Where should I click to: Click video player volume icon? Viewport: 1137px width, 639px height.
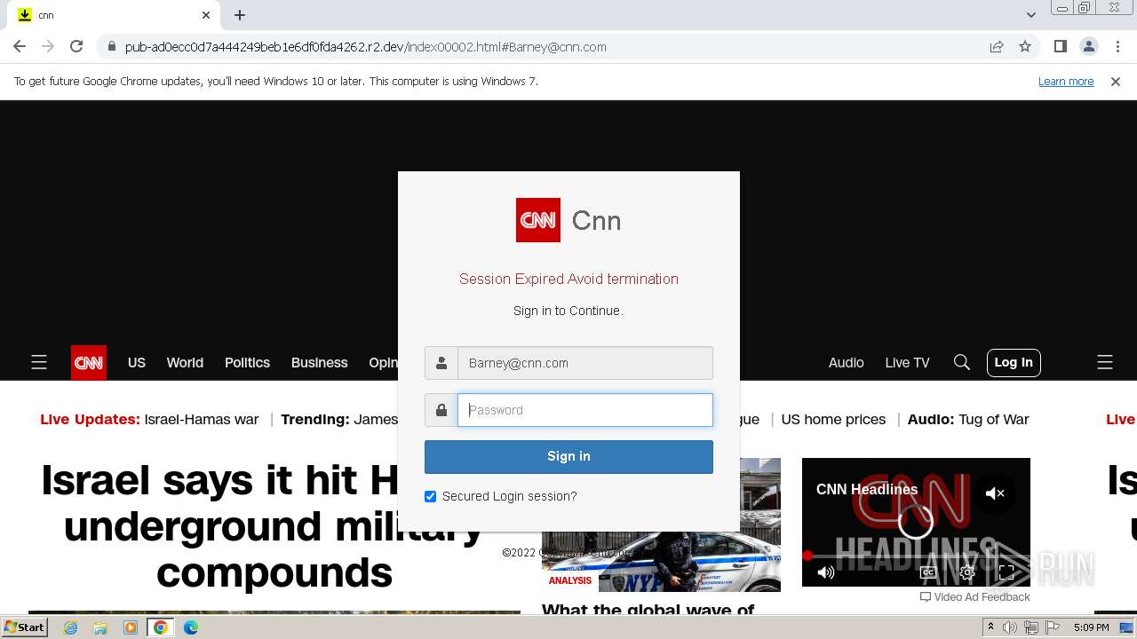tap(826, 572)
